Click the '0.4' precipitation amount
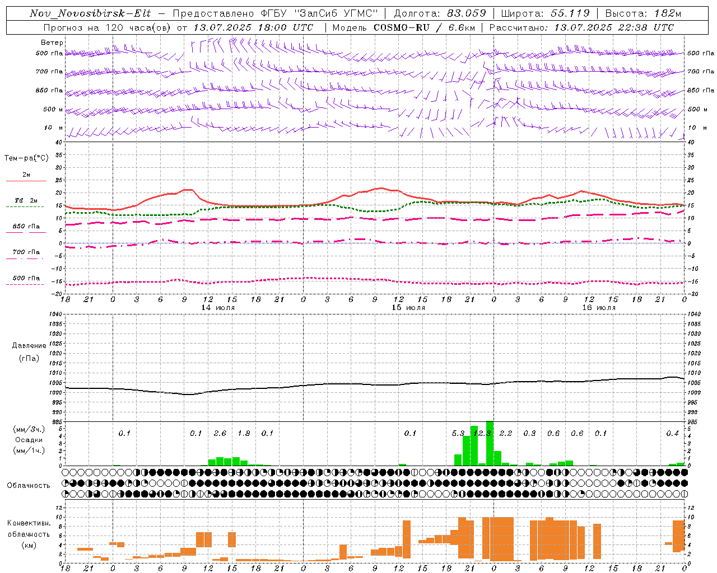The height and width of the screenshot is (573, 717). pos(672,433)
